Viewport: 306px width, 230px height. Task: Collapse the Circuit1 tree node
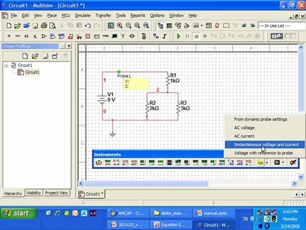[6, 65]
